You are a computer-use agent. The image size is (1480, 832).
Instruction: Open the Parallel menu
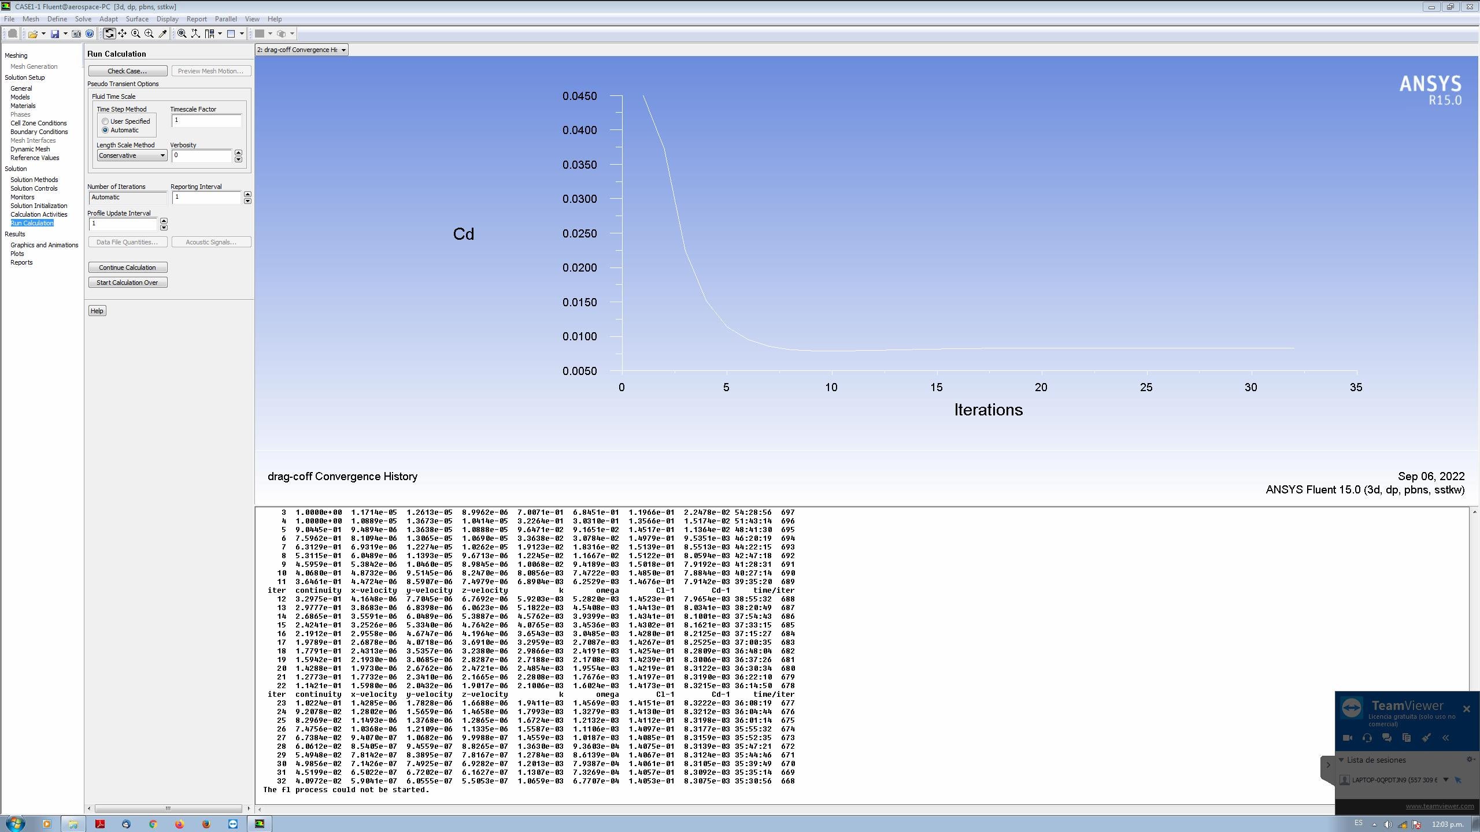pos(225,19)
